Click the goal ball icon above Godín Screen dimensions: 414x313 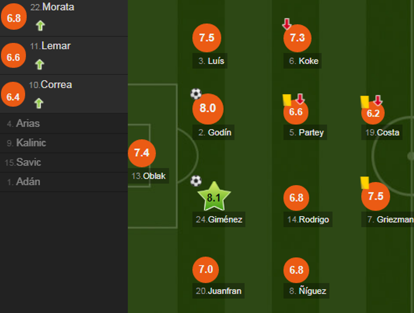(196, 94)
